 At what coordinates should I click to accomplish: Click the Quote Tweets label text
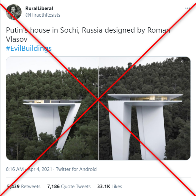coord(76,187)
